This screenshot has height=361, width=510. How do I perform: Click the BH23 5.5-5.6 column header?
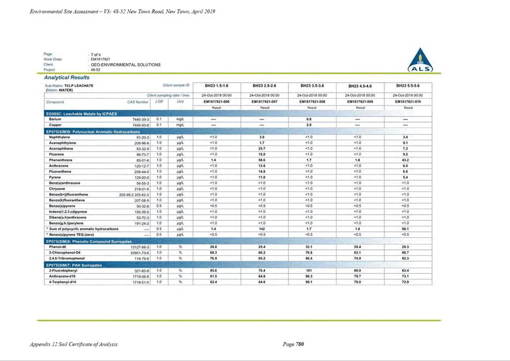[x=408, y=86]
